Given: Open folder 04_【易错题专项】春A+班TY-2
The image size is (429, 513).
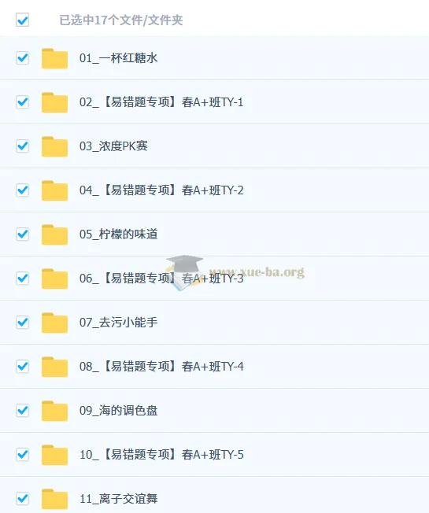Looking at the screenshot, I should [x=161, y=190].
